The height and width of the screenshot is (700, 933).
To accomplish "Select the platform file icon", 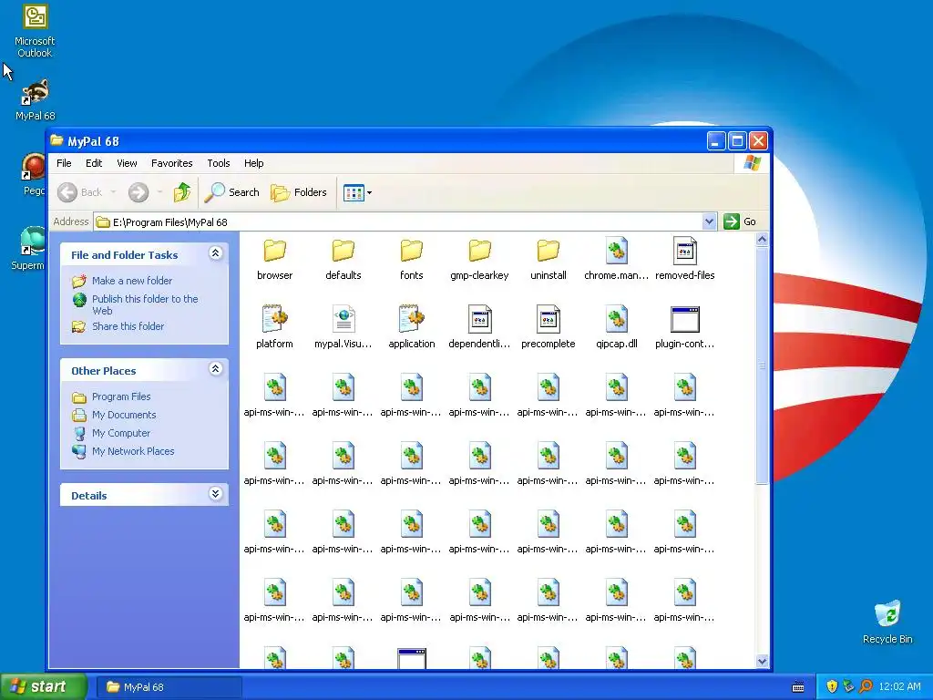I will [x=274, y=319].
